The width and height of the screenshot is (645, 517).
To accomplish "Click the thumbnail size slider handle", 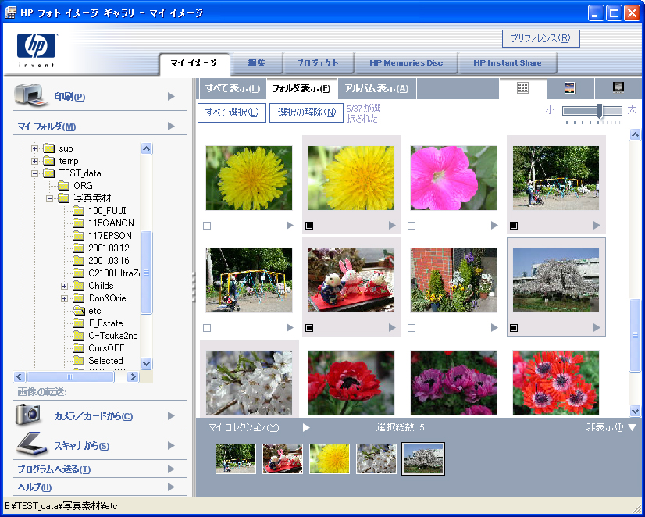I will (600, 111).
